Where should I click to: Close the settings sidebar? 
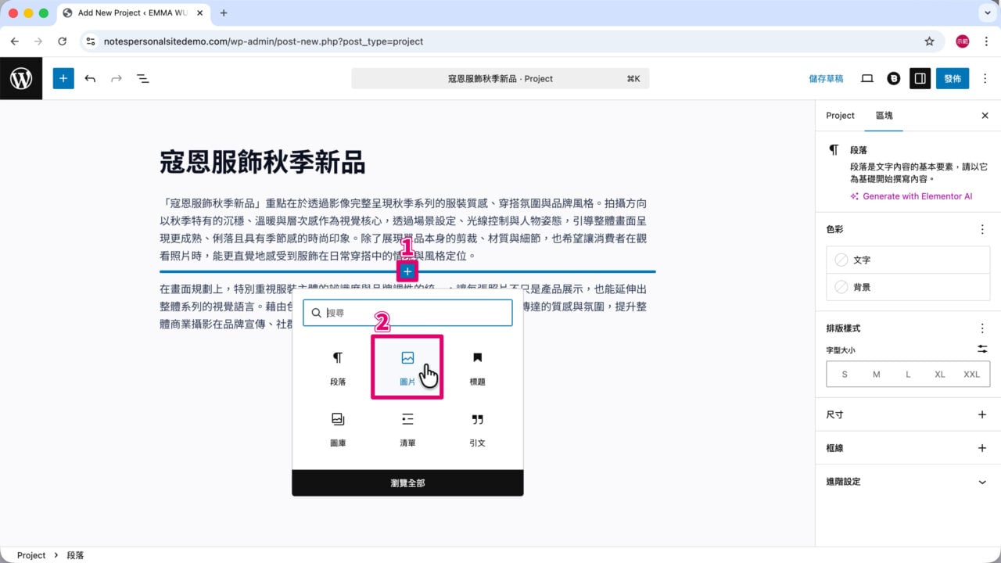click(x=985, y=115)
